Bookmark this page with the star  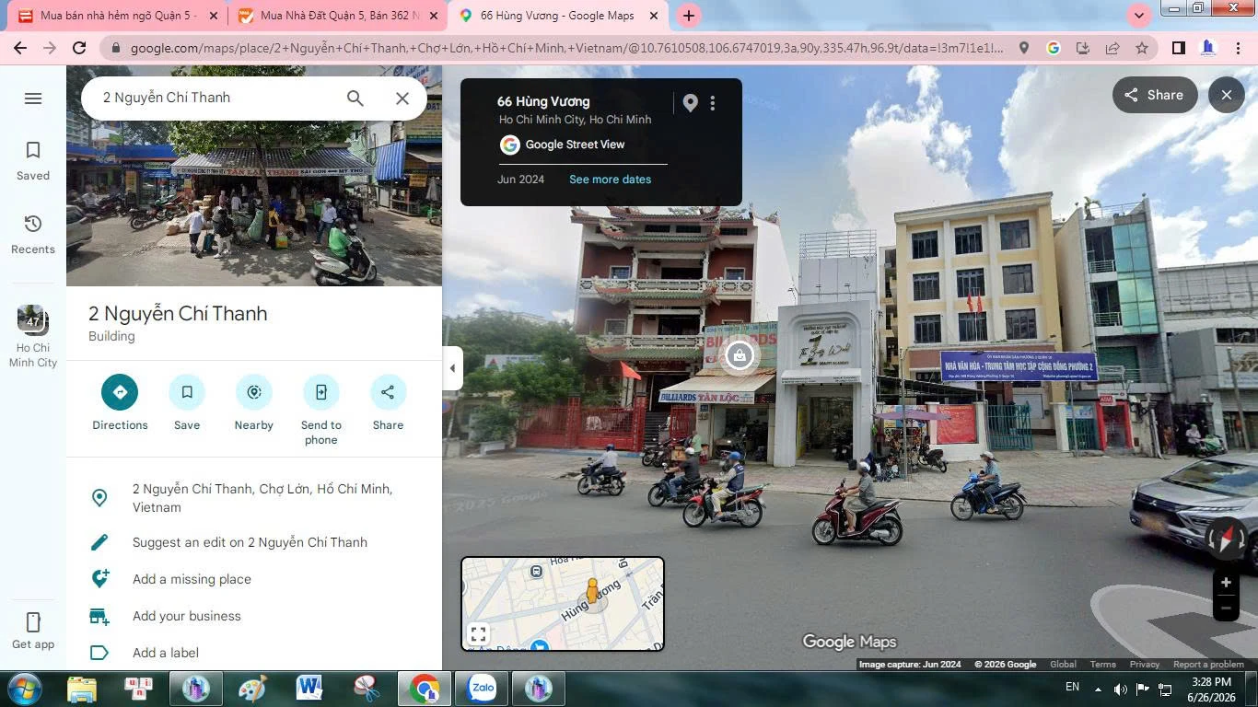tap(1142, 48)
